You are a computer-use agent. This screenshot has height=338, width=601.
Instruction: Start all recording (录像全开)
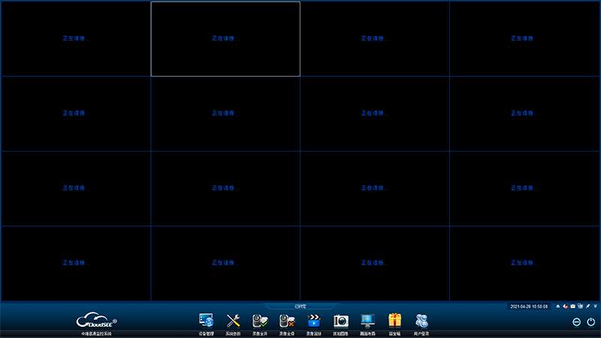tap(260, 321)
